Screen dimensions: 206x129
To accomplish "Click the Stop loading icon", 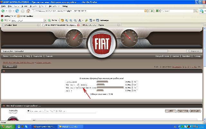I will pyautogui.click(x=23, y=11).
